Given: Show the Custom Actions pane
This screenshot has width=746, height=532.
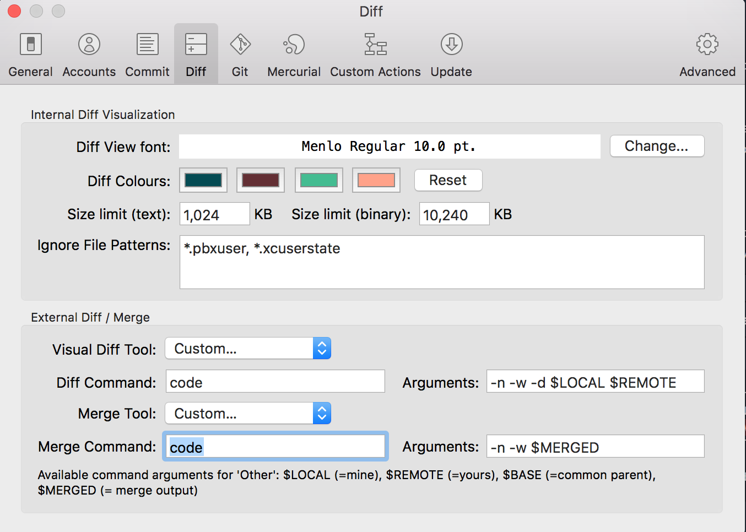Looking at the screenshot, I should click(x=375, y=54).
